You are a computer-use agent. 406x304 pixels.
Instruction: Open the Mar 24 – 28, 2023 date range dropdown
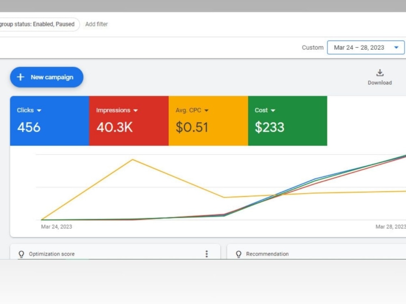(x=366, y=47)
